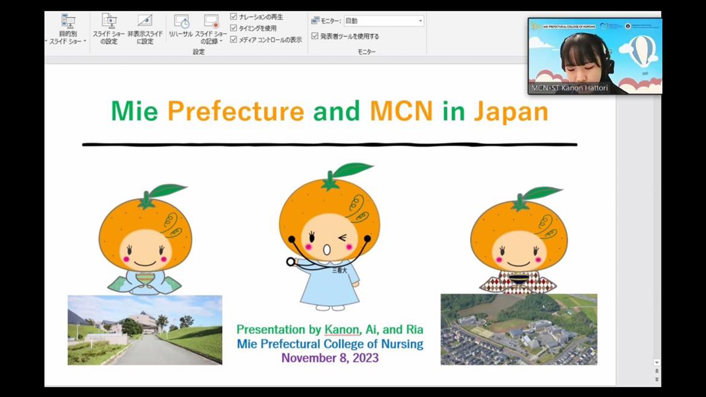Toggle 発表者ツールを使用する checkbox
This screenshot has width=706, height=397.
(315, 36)
